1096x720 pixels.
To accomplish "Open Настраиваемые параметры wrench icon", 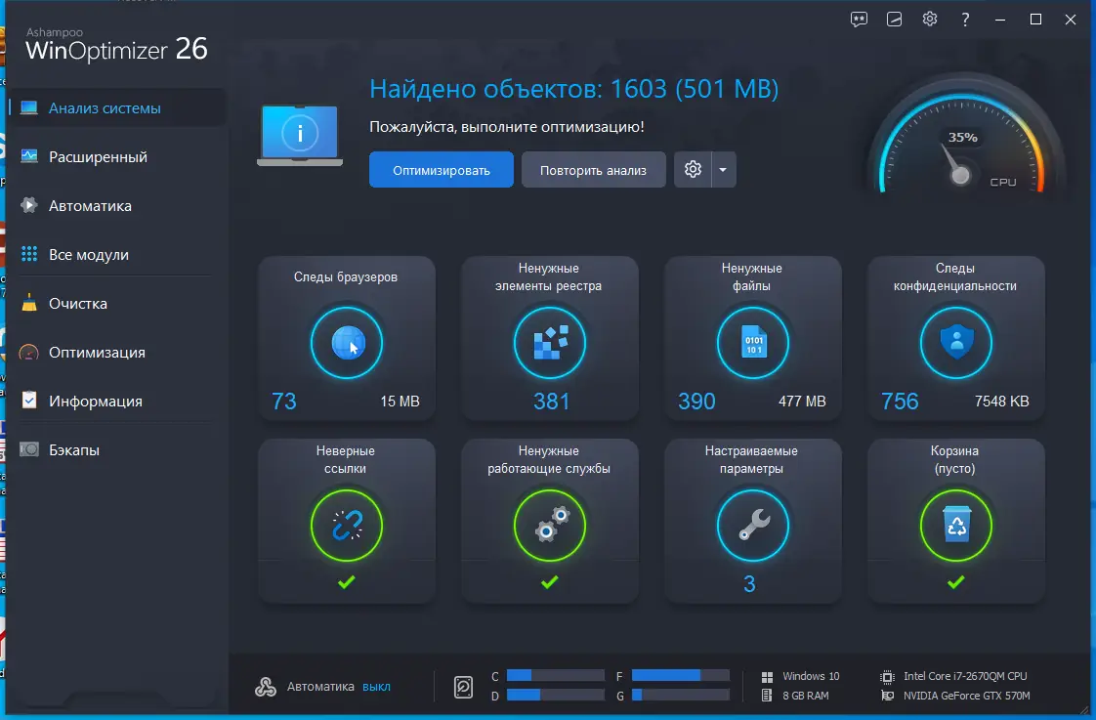I will point(753,526).
